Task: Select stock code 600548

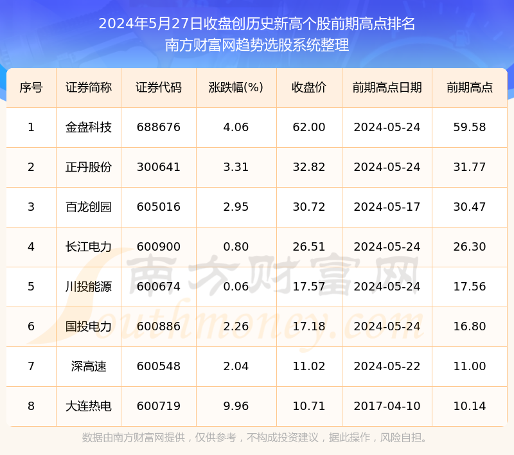Action: click(159, 366)
